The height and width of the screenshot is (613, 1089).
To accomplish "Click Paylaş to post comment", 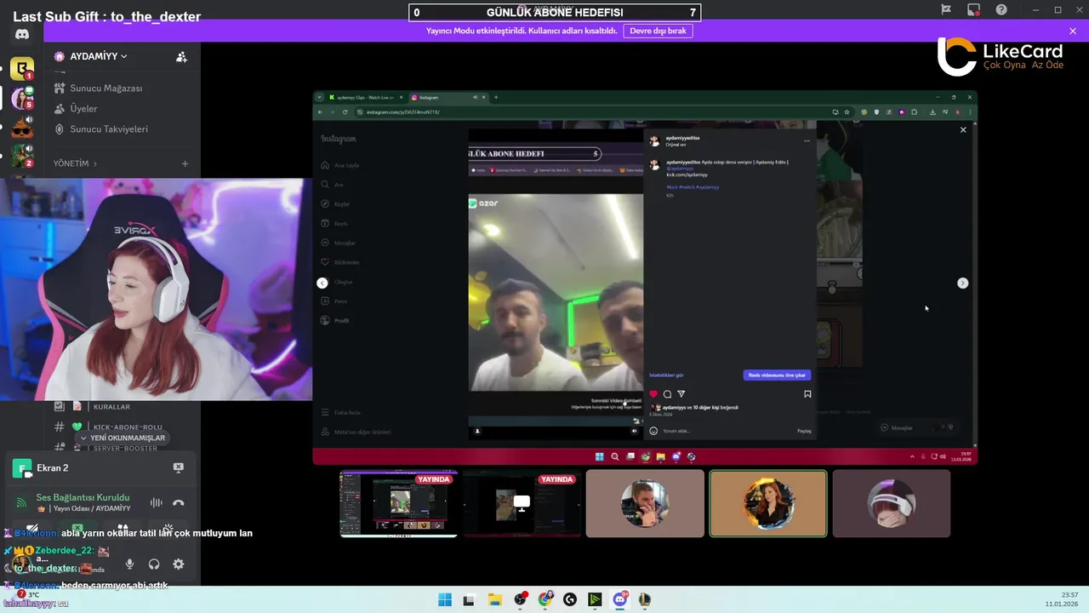I will click(804, 431).
